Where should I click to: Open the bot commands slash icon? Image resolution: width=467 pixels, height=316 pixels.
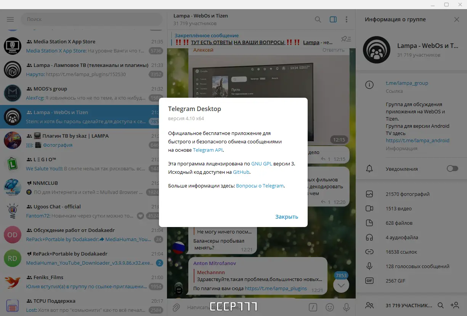313,307
